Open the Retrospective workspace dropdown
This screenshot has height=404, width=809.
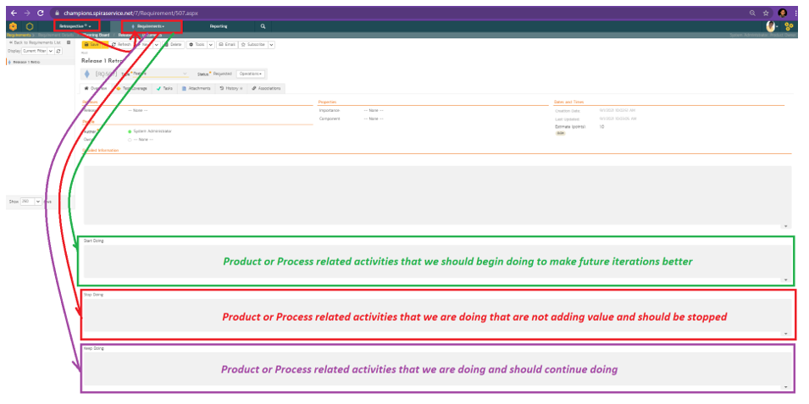point(76,26)
